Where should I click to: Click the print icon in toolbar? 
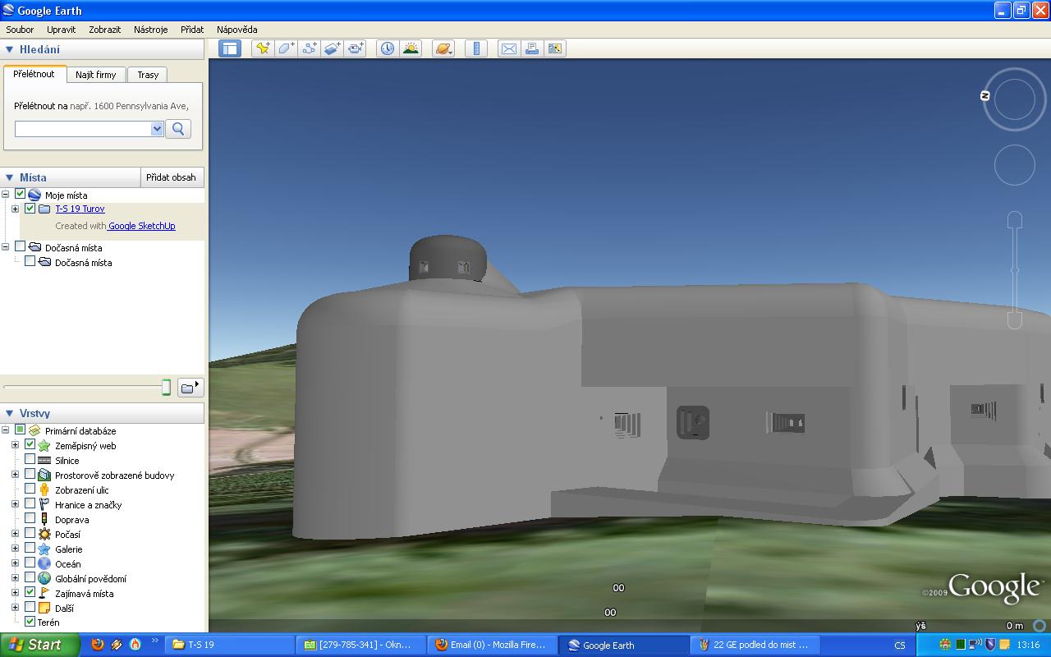pyautogui.click(x=532, y=48)
